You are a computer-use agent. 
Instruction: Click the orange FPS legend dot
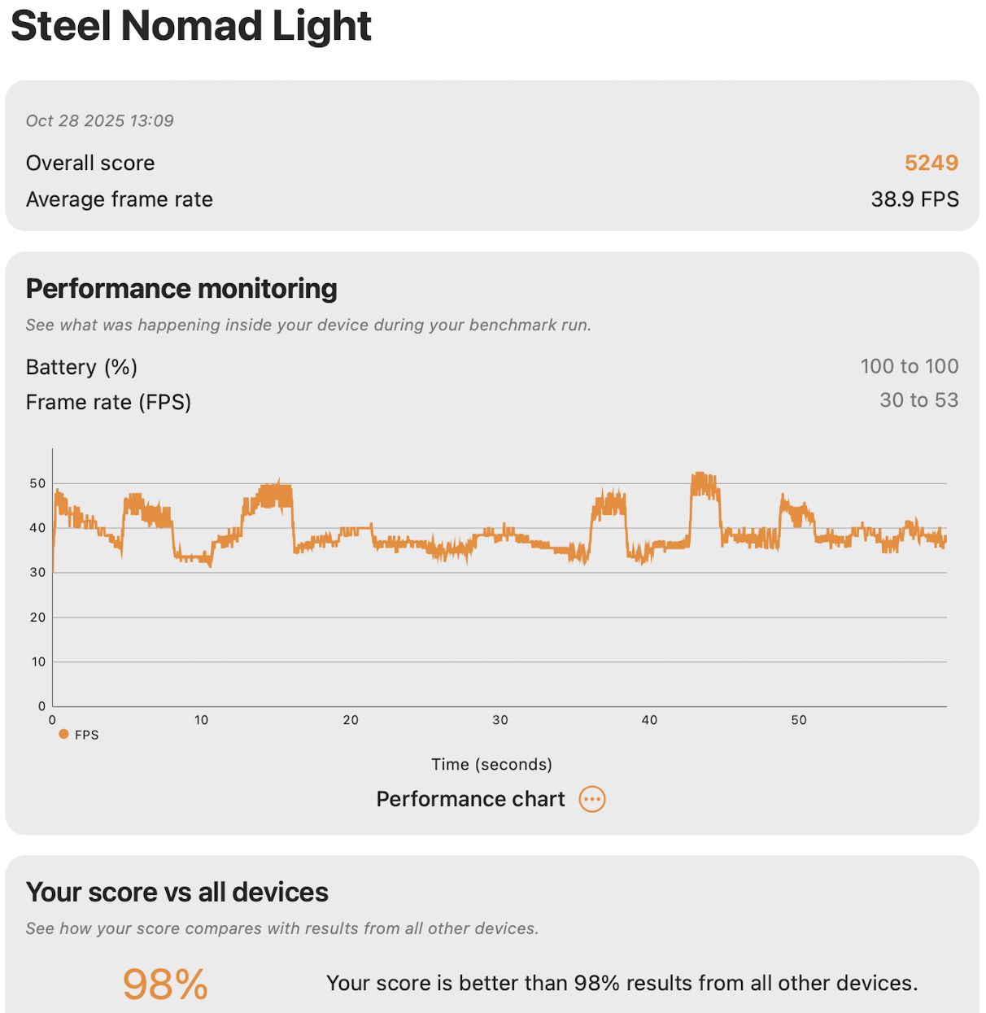63,734
